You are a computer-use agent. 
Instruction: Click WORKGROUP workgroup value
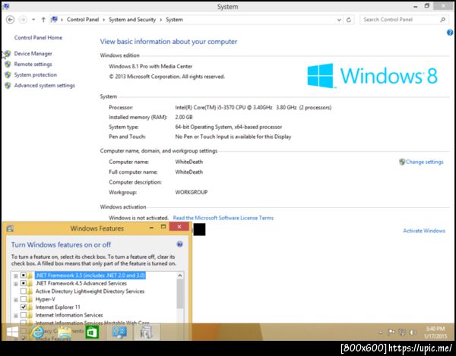(x=192, y=192)
